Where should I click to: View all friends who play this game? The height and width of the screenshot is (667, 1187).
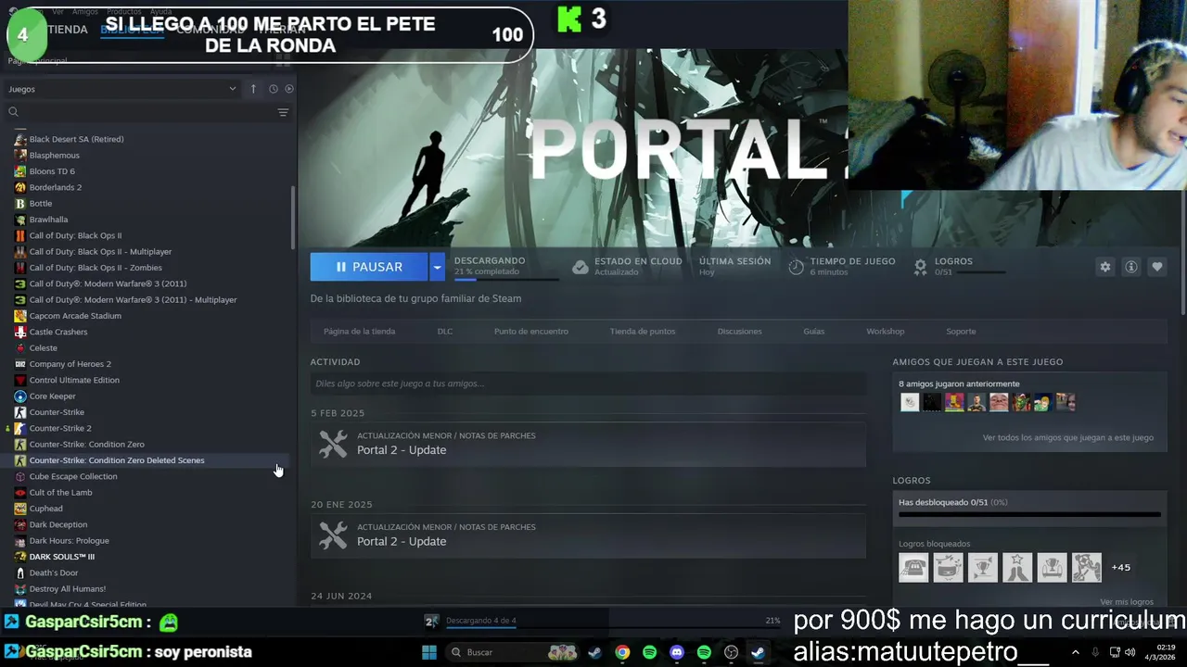pyautogui.click(x=1068, y=437)
